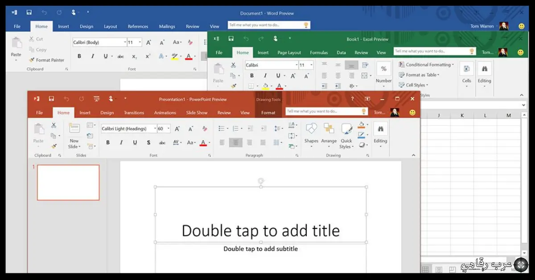The width and height of the screenshot is (535, 280).
Task: Select slide 1 thumbnail in PowerPoint panel
Action: tap(68, 182)
